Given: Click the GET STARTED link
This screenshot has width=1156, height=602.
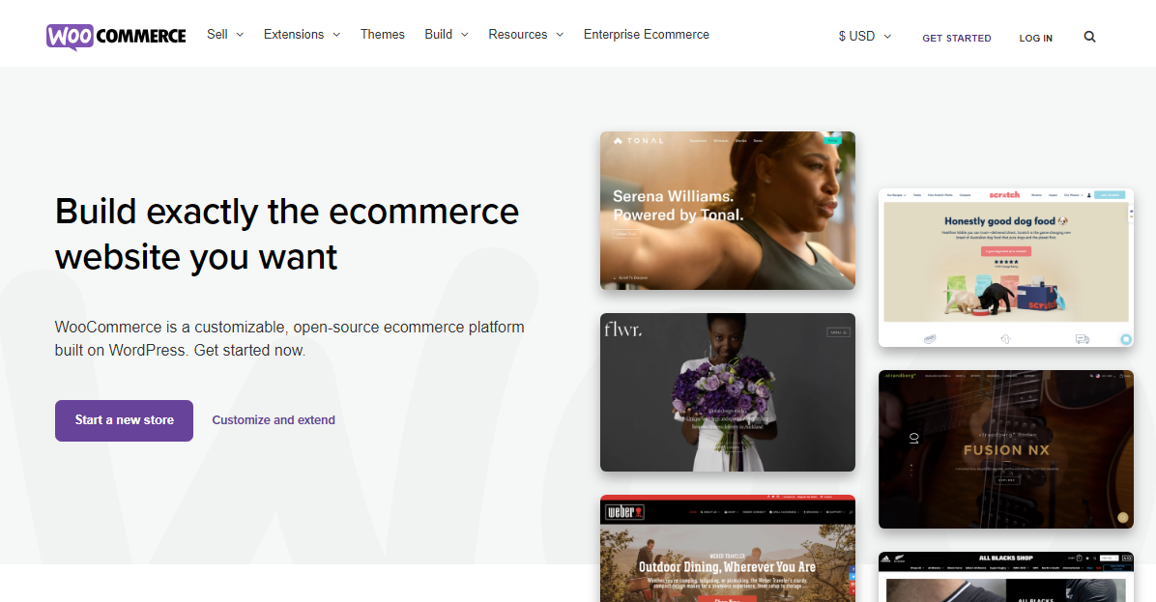Looking at the screenshot, I should (x=956, y=39).
